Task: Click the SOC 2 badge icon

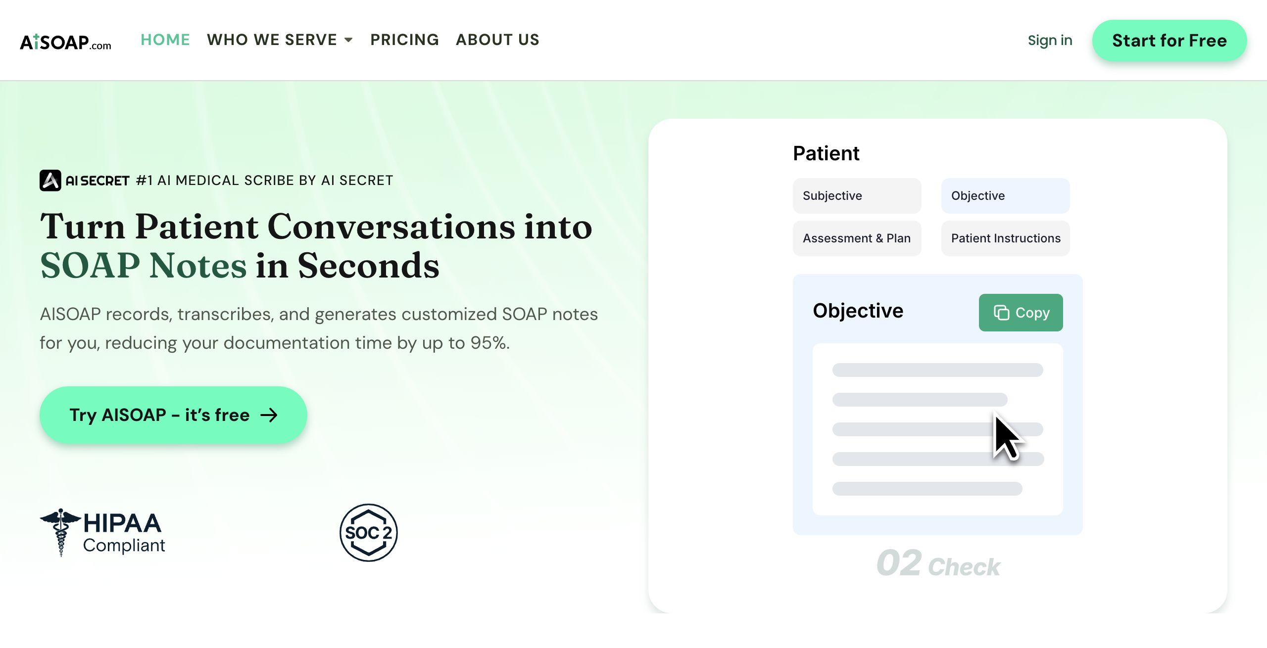Action: 369,533
